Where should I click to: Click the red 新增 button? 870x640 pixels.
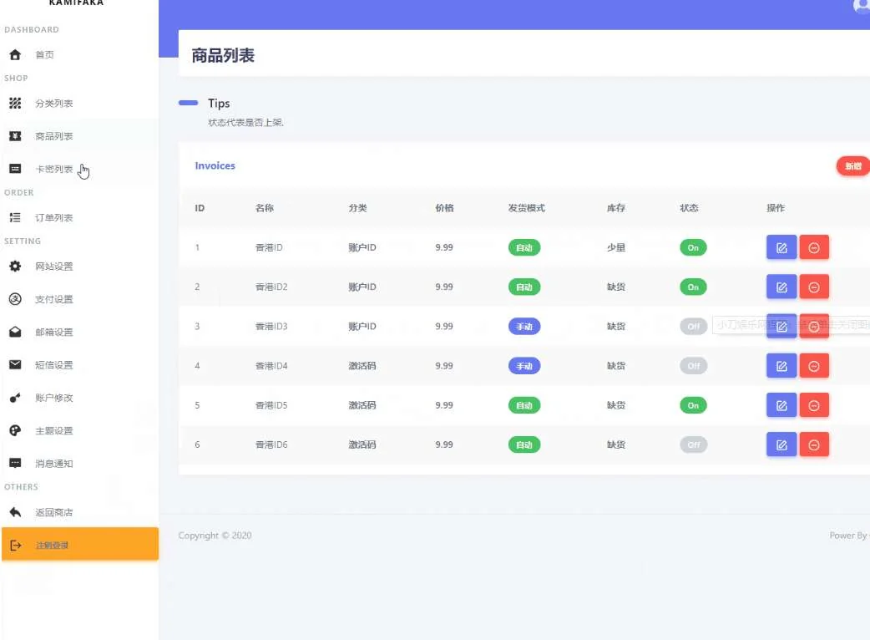(x=852, y=166)
